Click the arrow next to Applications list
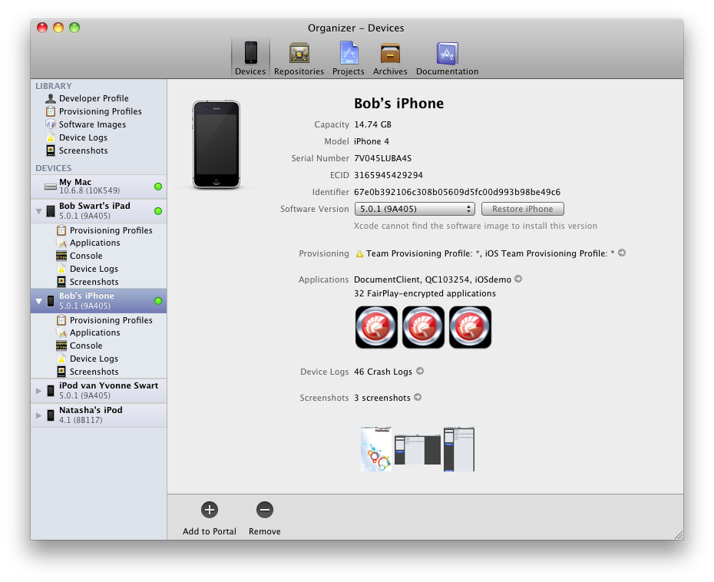The image size is (714, 582). 518,279
